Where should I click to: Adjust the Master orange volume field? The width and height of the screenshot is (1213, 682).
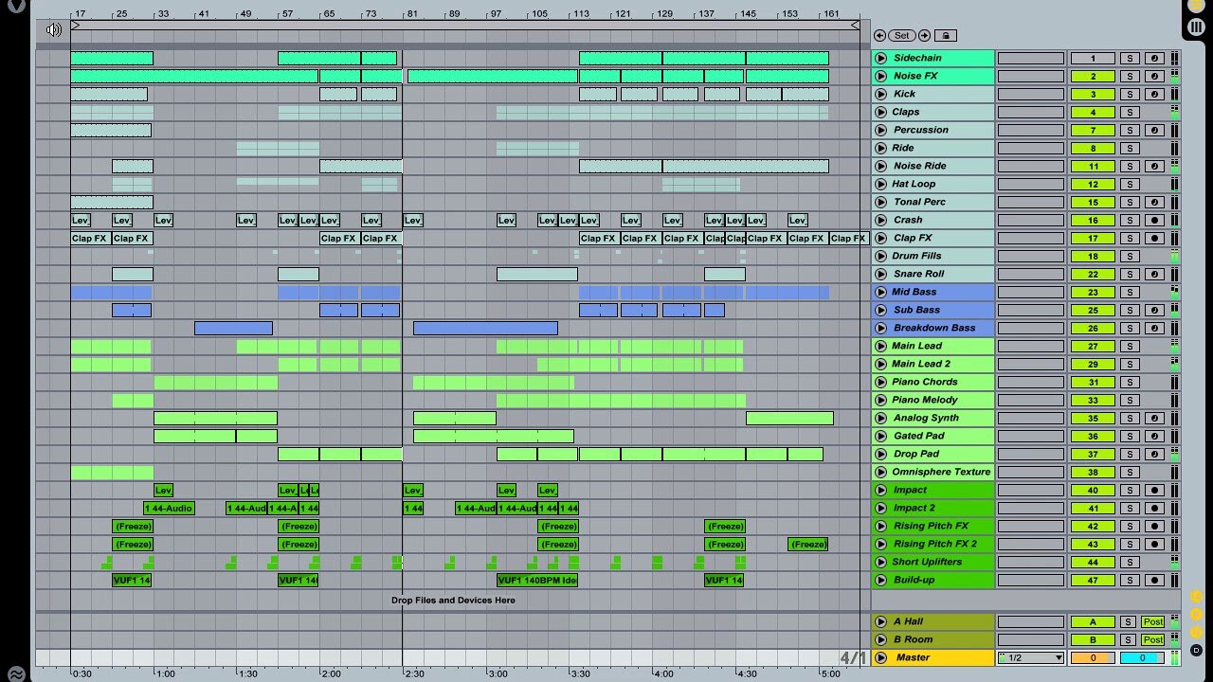[x=1093, y=657]
